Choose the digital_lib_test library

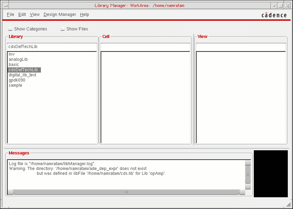tap(22, 75)
